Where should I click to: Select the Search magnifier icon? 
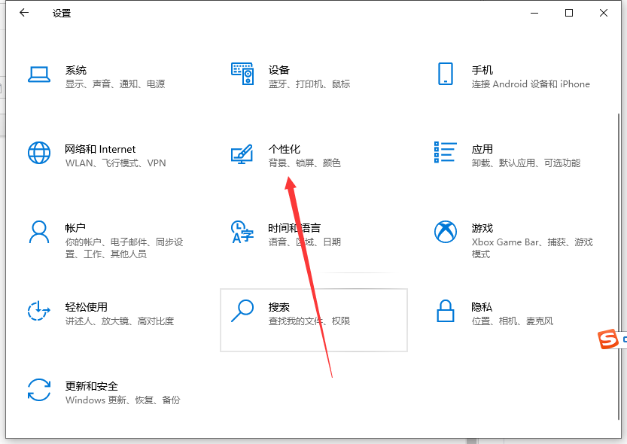click(242, 311)
